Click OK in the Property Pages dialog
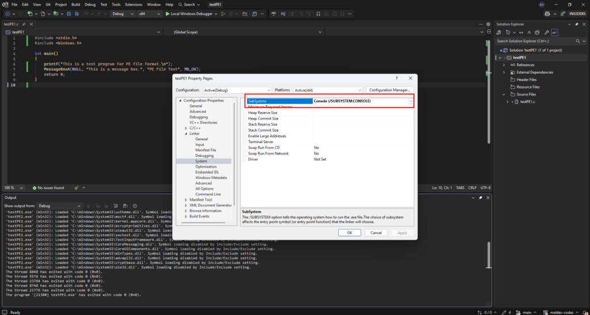590x315 pixels. [x=349, y=233]
